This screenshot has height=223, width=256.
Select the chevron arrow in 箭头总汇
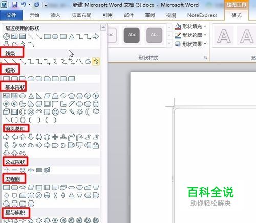pos(63,145)
